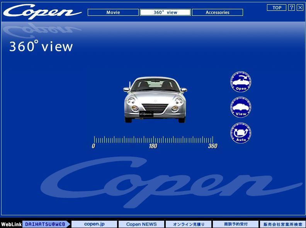
Task: Select the View car round icon
Action: tap(241, 107)
